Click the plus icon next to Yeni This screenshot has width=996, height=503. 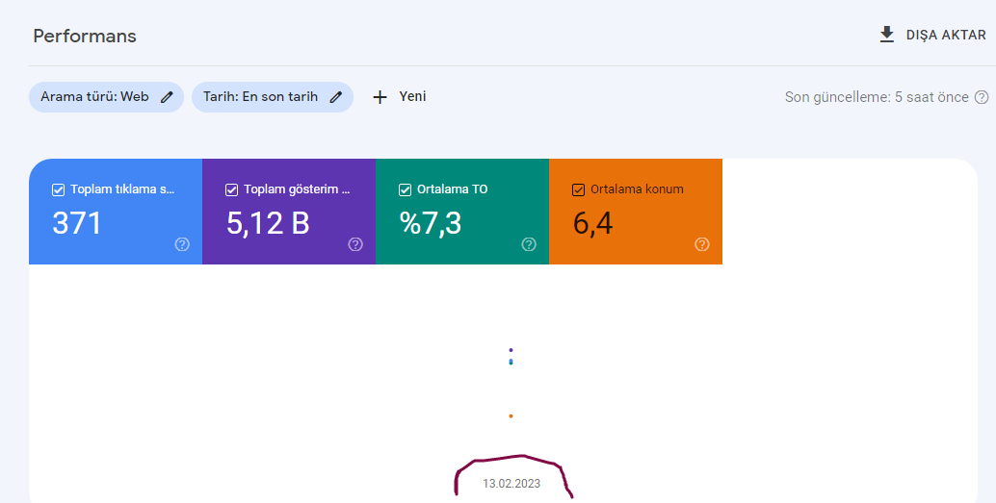[x=380, y=97]
